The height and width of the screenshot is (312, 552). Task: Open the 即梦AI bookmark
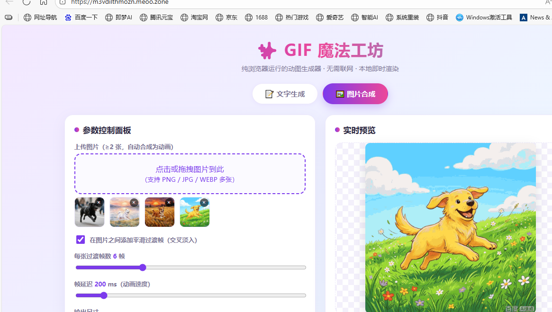click(118, 17)
